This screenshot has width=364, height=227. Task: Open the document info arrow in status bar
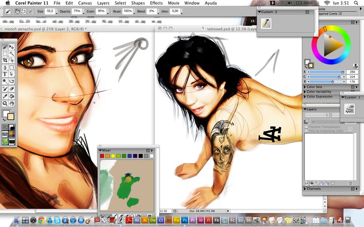point(228,211)
